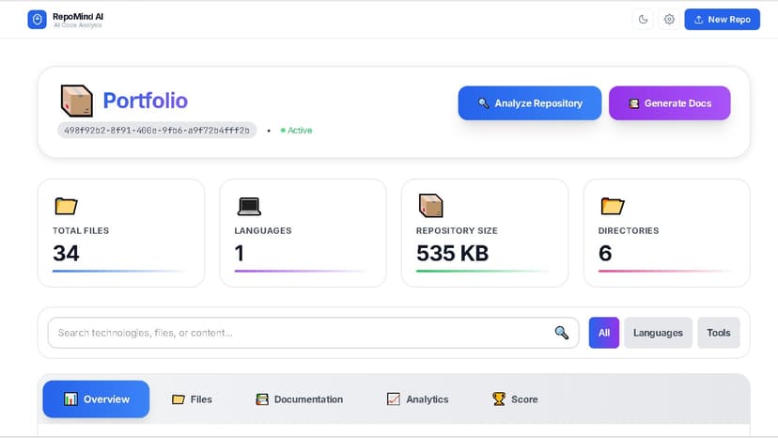Select the All filter

[x=604, y=333]
